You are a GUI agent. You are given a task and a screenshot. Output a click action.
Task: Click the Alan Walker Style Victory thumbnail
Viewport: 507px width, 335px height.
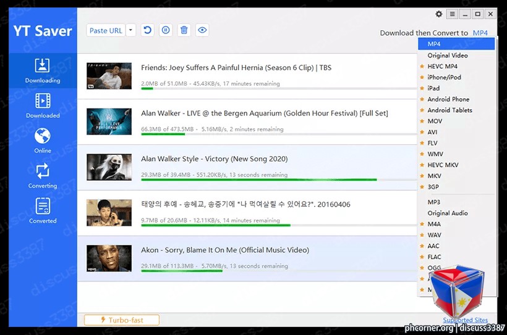109,167
